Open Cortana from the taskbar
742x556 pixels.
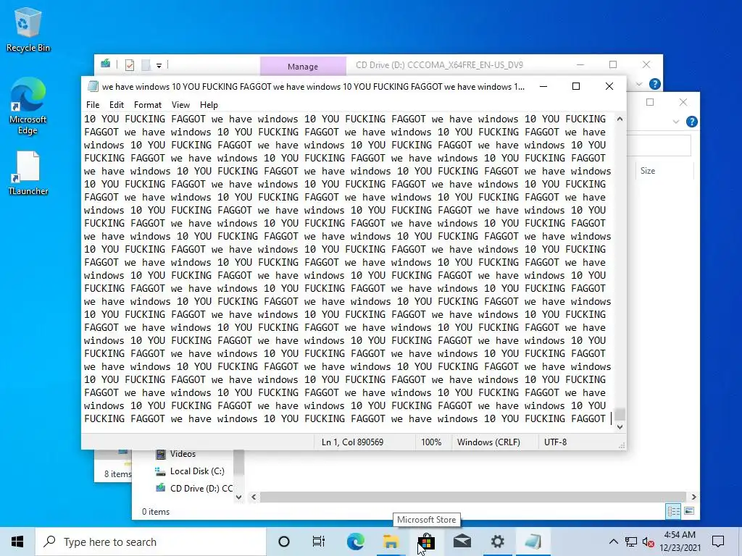coord(284,542)
